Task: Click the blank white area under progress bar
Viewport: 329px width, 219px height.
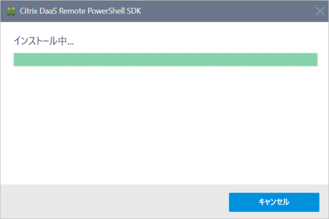Action: (x=164, y=126)
